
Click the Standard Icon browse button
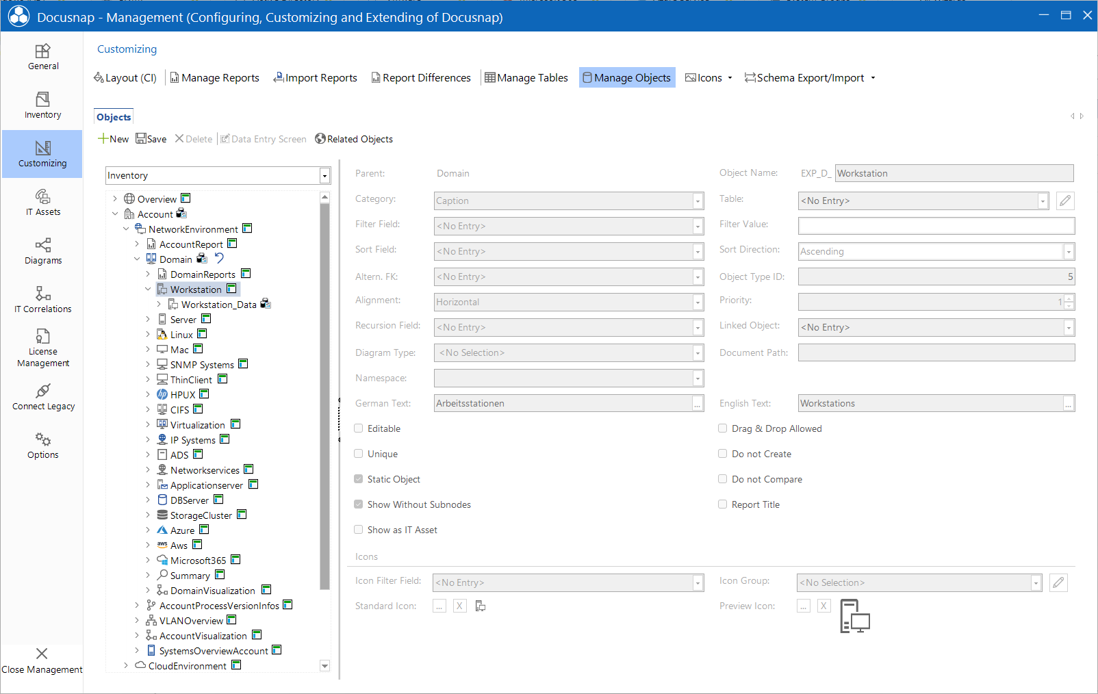point(439,606)
